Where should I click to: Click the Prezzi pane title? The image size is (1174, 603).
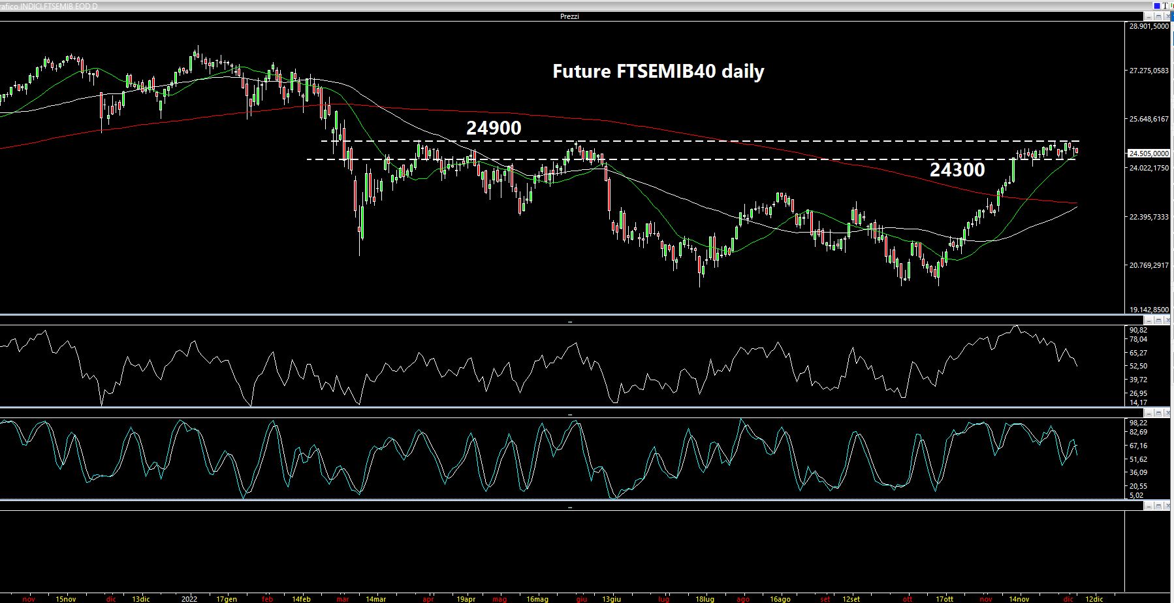[x=569, y=16]
